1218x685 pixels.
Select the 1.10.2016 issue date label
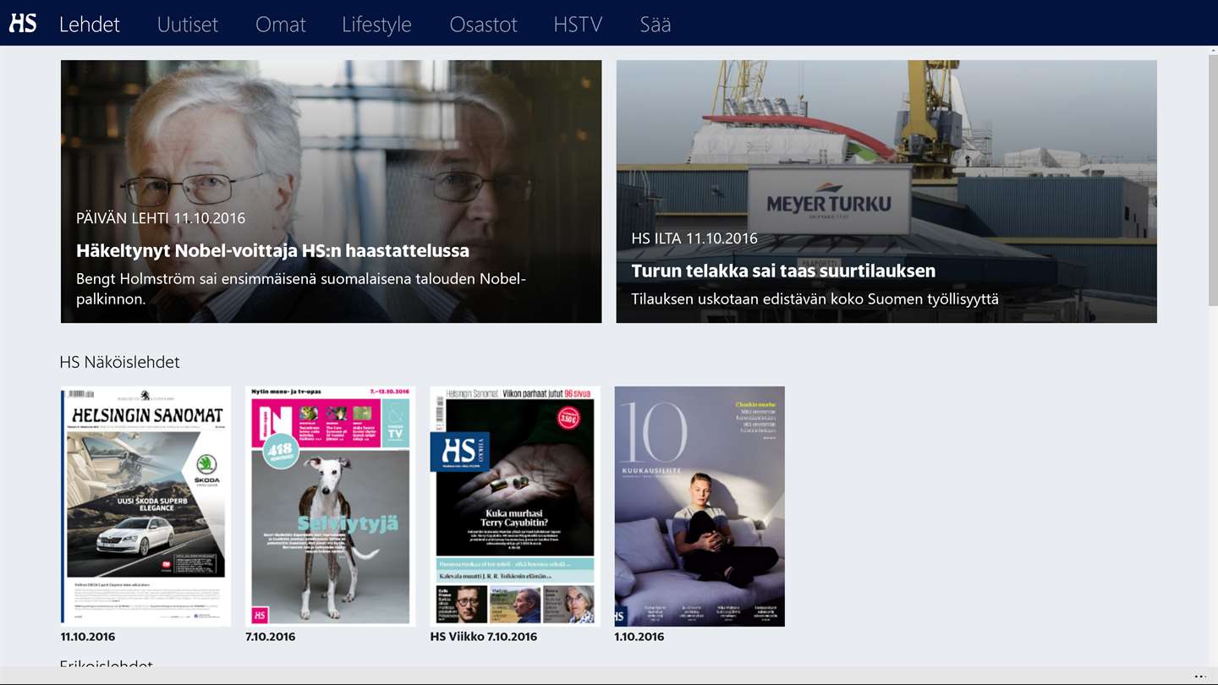(x=639, y=637)
